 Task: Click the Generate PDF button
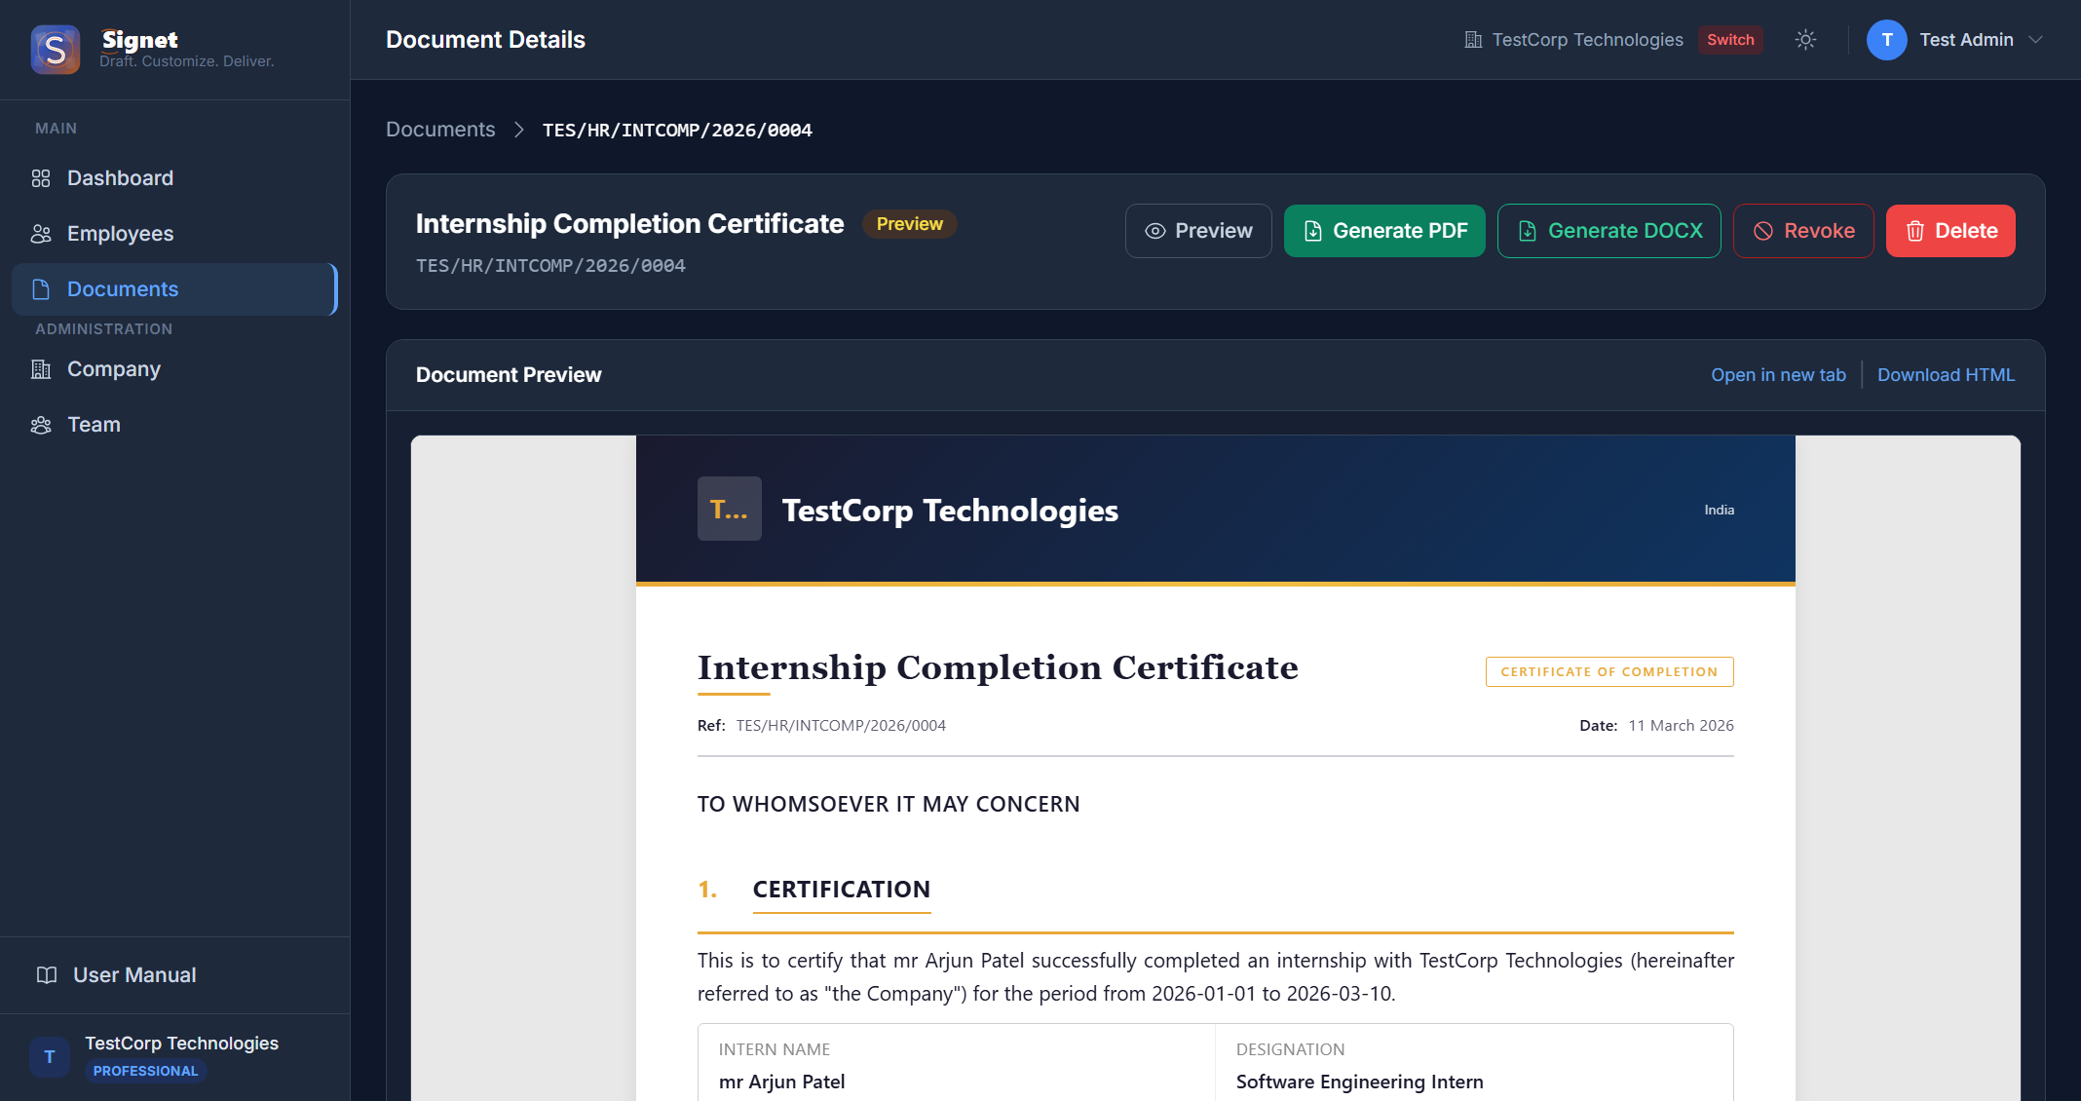coord(1383,231)
